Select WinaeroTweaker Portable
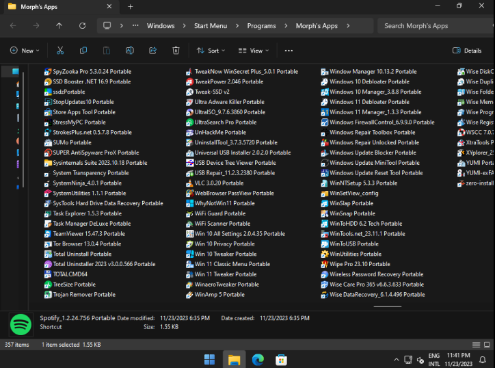This screenshot has height=368, width=495. (x=223, y=285)
